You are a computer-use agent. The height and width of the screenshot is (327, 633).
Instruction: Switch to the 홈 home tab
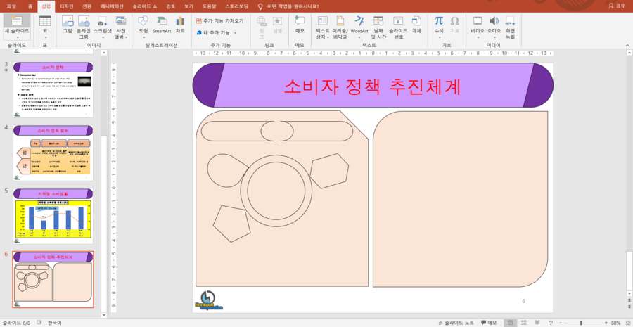(x=30, y=6)
